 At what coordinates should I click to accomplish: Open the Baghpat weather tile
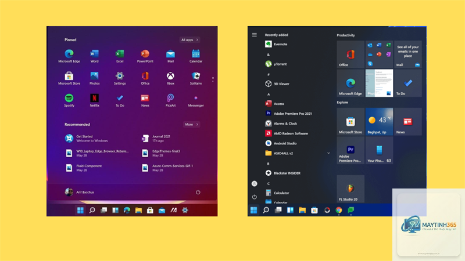(380, 122)
